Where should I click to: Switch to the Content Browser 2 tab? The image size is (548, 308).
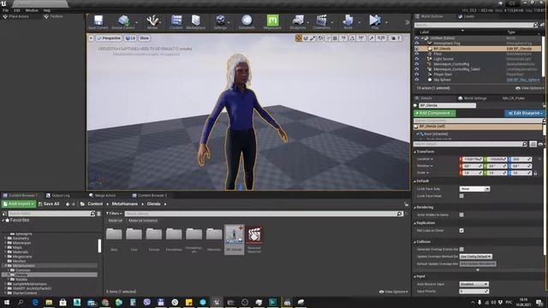[x=150, y=195]
